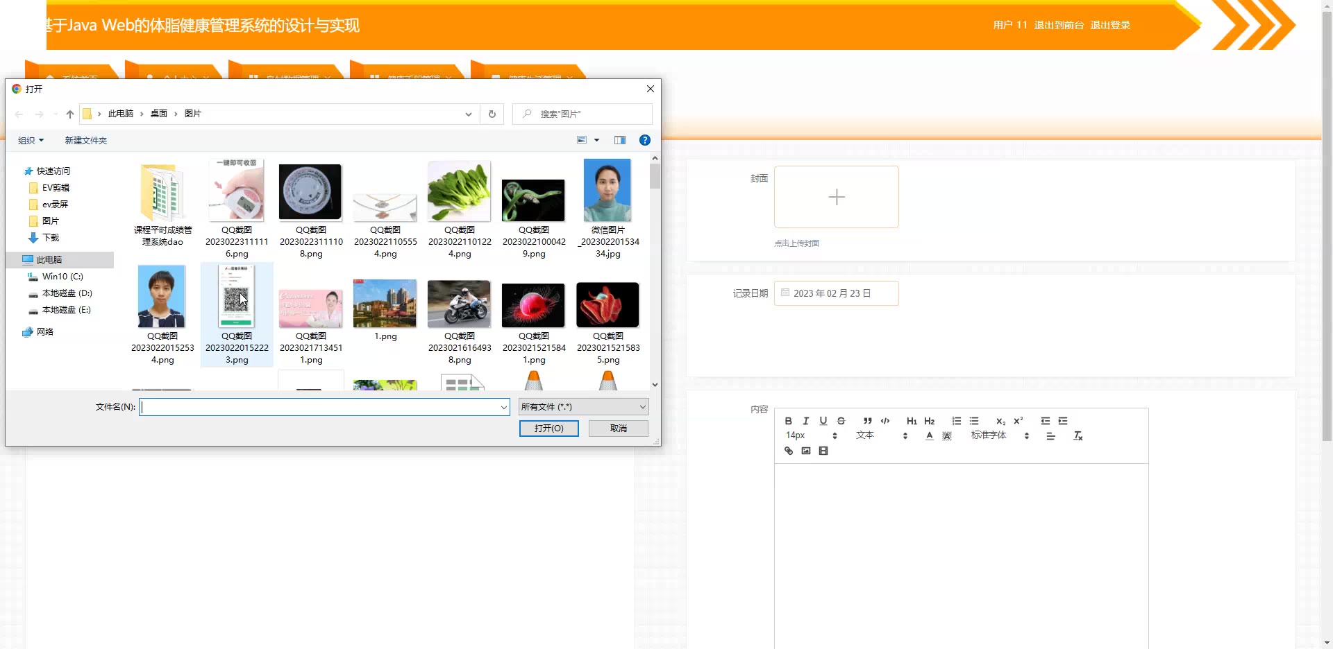Apply superscript formatting
The height and width of the screenshot is (649, 1333).
tap(1018, 421)
